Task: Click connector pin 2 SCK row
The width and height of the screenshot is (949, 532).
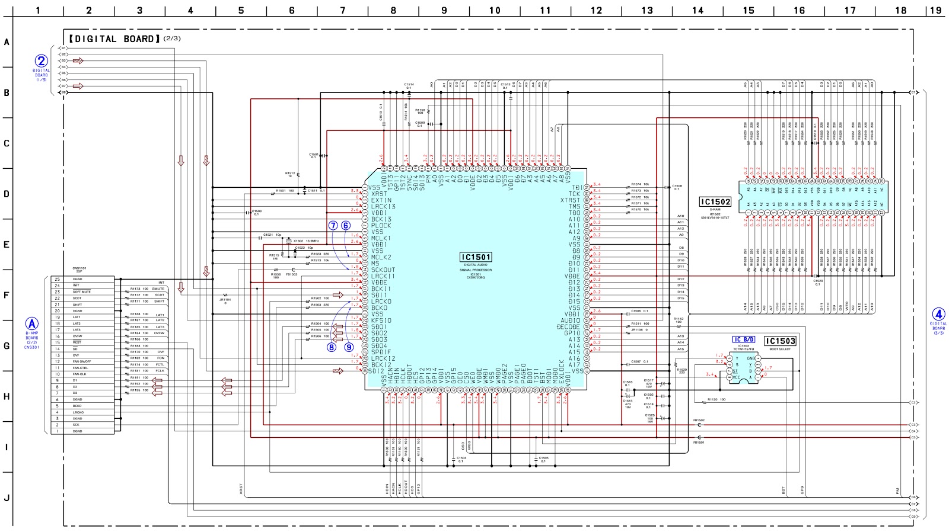Action: click(x=82, y=425)
